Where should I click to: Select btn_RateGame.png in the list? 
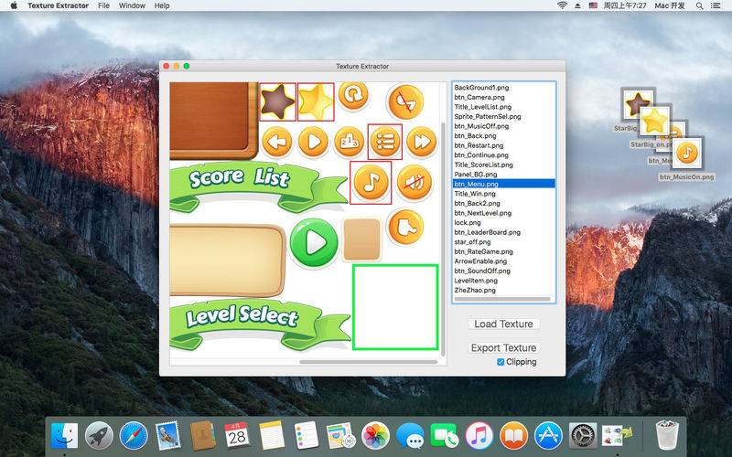tap(504, 251)
